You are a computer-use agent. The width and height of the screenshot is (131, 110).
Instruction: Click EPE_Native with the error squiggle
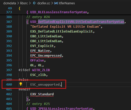pyautogui.click(x=40, y=51)
